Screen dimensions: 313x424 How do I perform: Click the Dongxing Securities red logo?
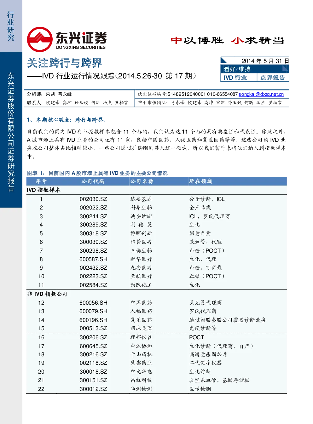pyautogui.click(x=40, y=39)
